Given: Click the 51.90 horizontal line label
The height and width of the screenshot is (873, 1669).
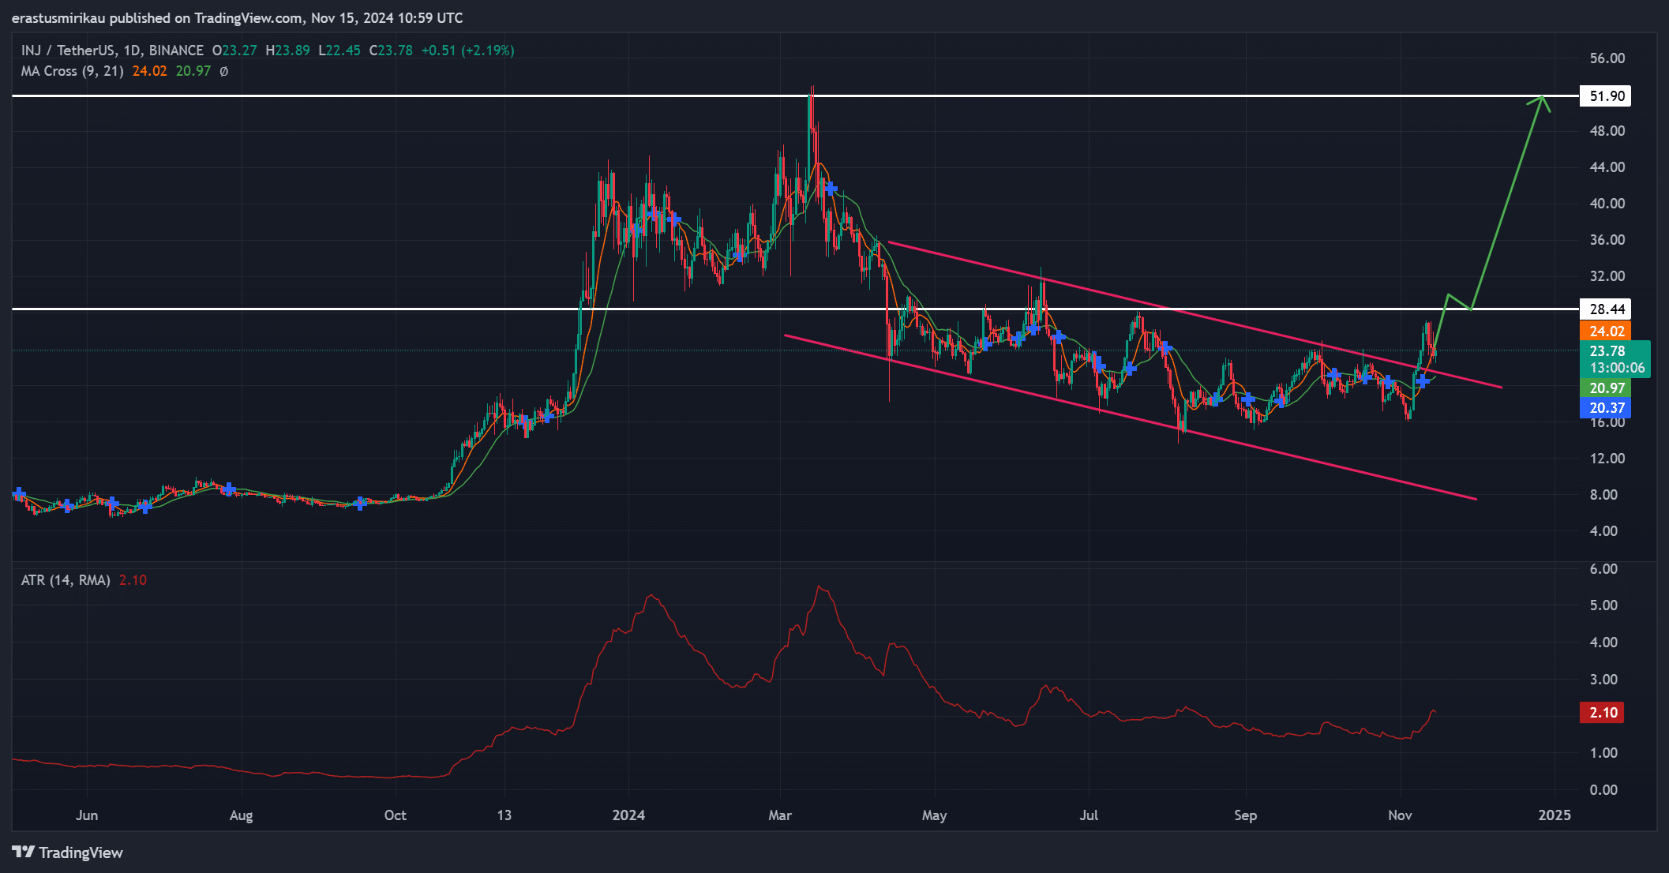Looking at the screenshot, I should click(x=1606, y=96).
